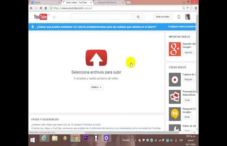Click the Google+ import icon

pos(175,49)
